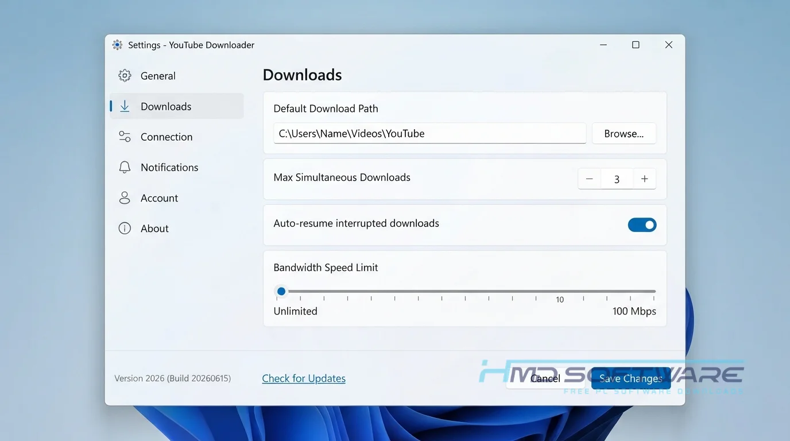
Task: Open the General settings section
Action: [x=177, y=76]
